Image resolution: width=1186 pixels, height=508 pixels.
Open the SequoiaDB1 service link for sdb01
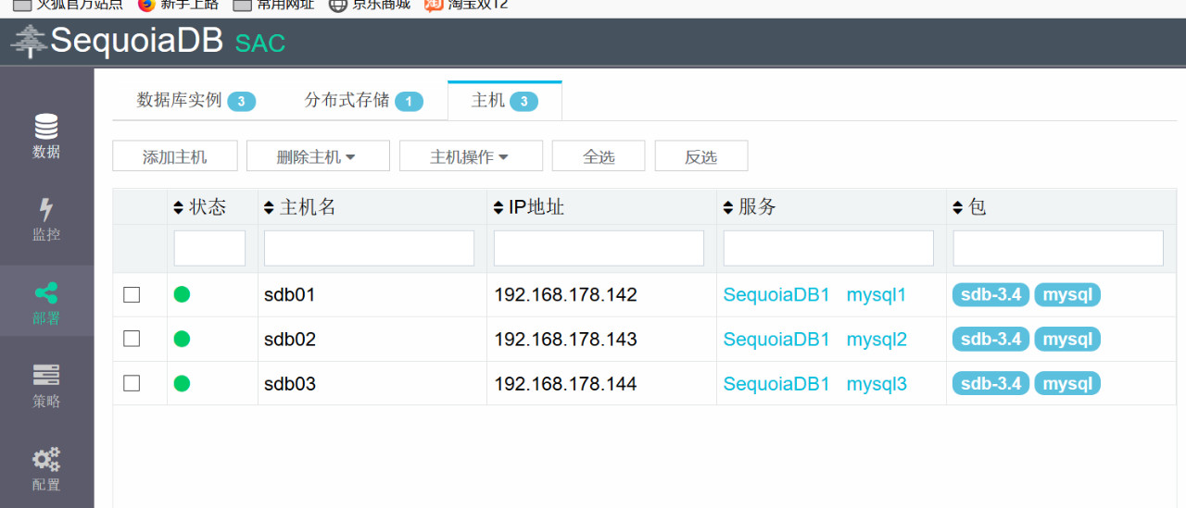pos(776,295)
